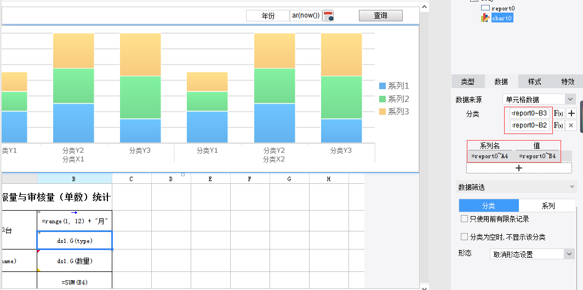The width and height of the screenshot is (583, 290).
Task: Click the =report0~B4 series value cell
Action: (538, 156)
